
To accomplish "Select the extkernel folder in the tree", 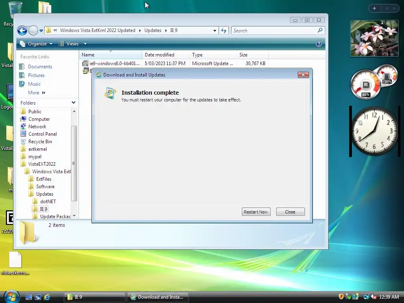I will 37,149.
